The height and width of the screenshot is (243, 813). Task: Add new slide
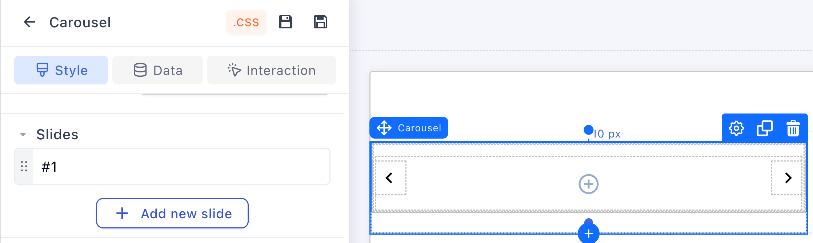tap(172, 213)
